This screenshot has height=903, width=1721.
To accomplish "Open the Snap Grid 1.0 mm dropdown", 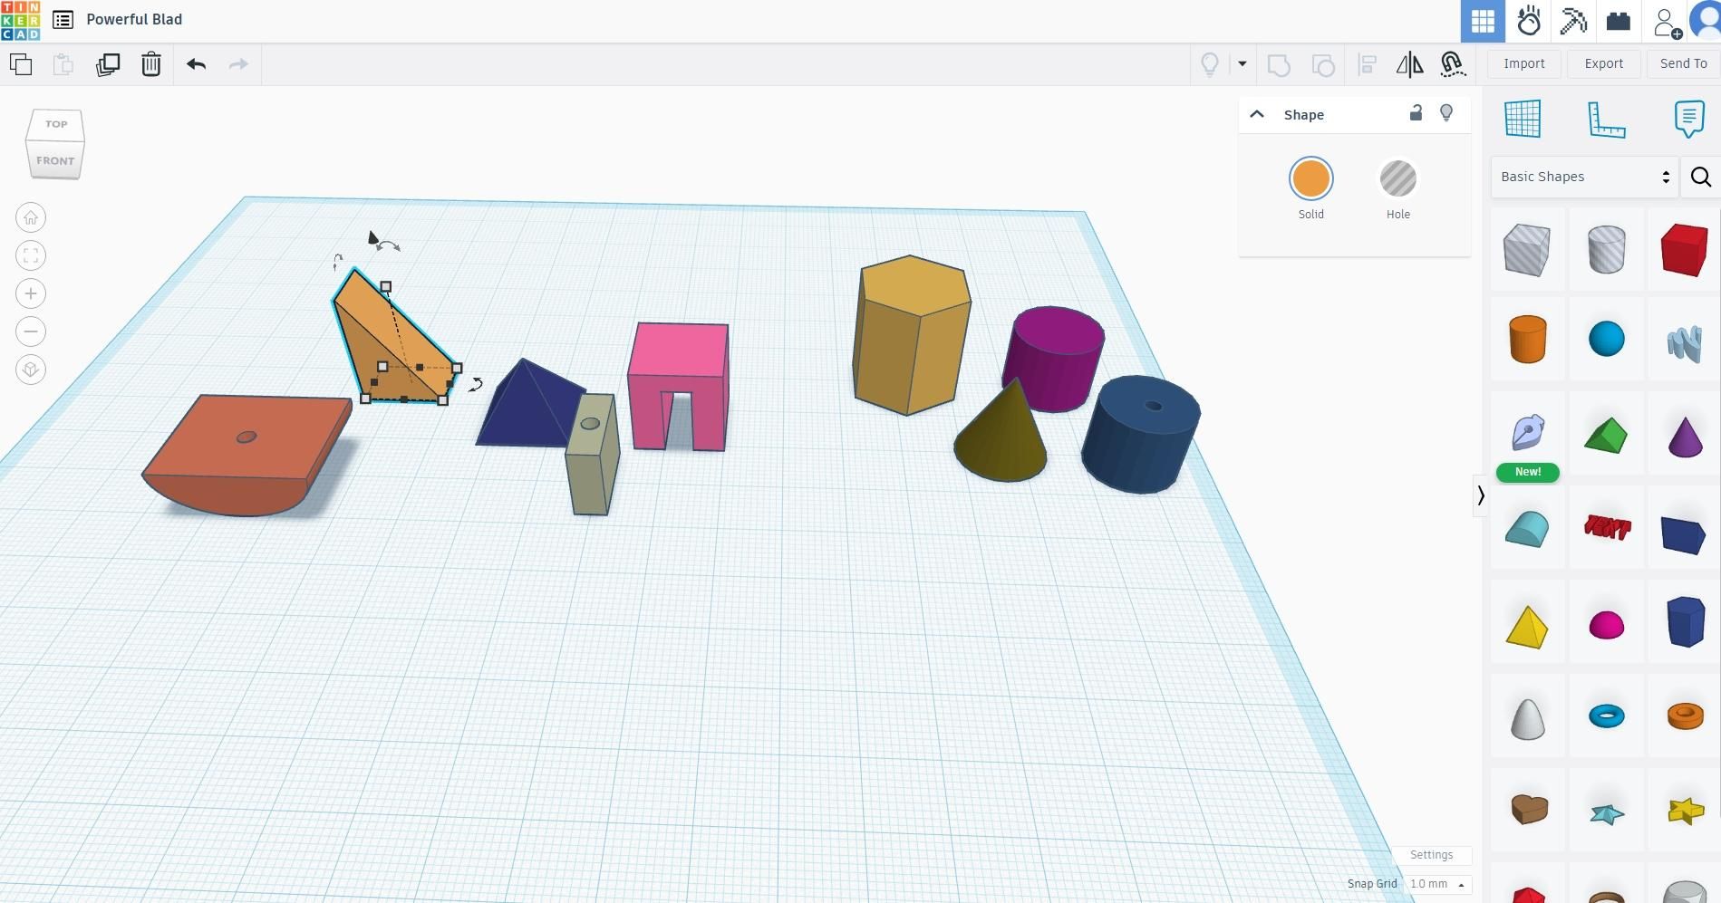I will tap(1437, 884).
